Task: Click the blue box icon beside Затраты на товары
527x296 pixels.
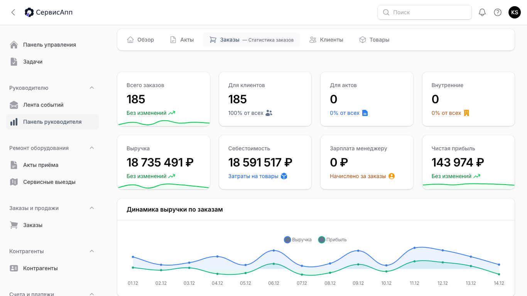Action: [x=284, y=176]
